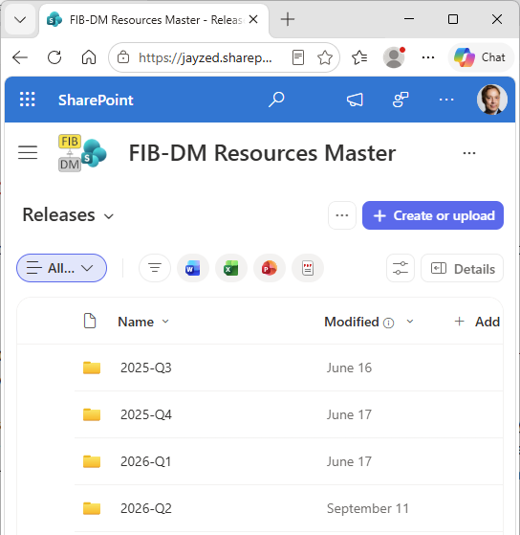Open folder named 2026-Q1
520x535 pixels.
(145, 461)
